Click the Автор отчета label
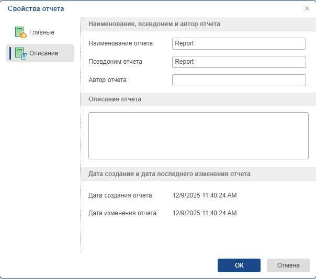The image size is (316, 279). click(x=107, y=80)
